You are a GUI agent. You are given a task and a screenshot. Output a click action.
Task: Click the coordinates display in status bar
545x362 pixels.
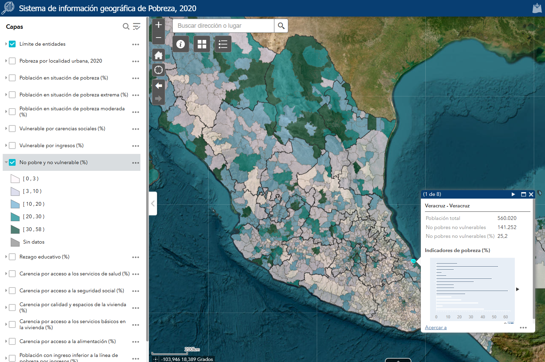tap(187, 359)
